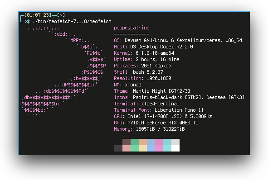Click the muted darker green palette block

(x=135, y=142)
